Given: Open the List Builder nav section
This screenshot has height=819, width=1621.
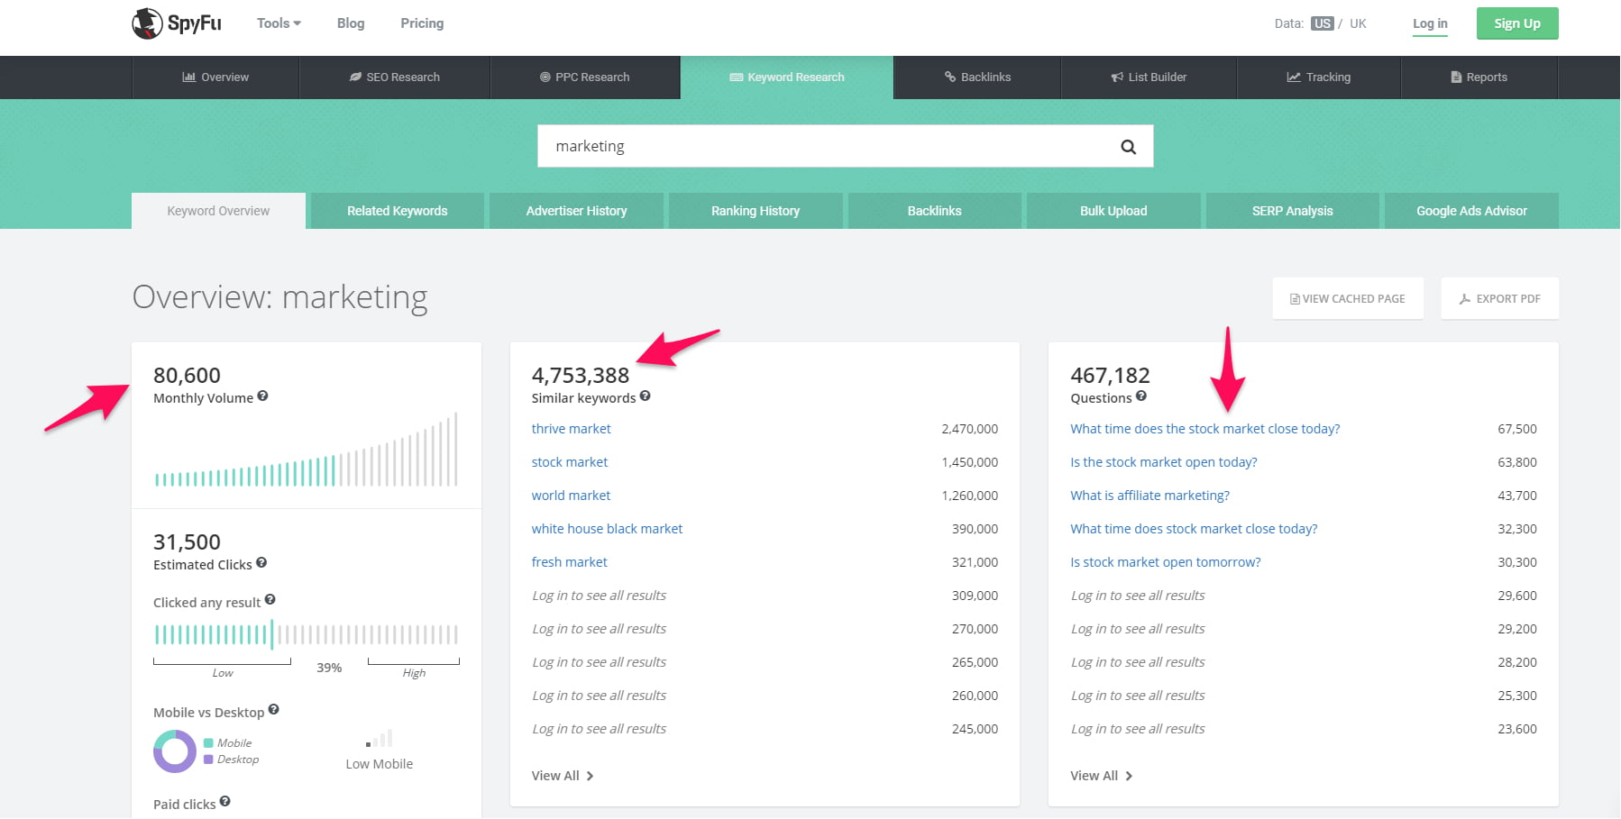Looking at the screenshot, I should coord(1149,77).
